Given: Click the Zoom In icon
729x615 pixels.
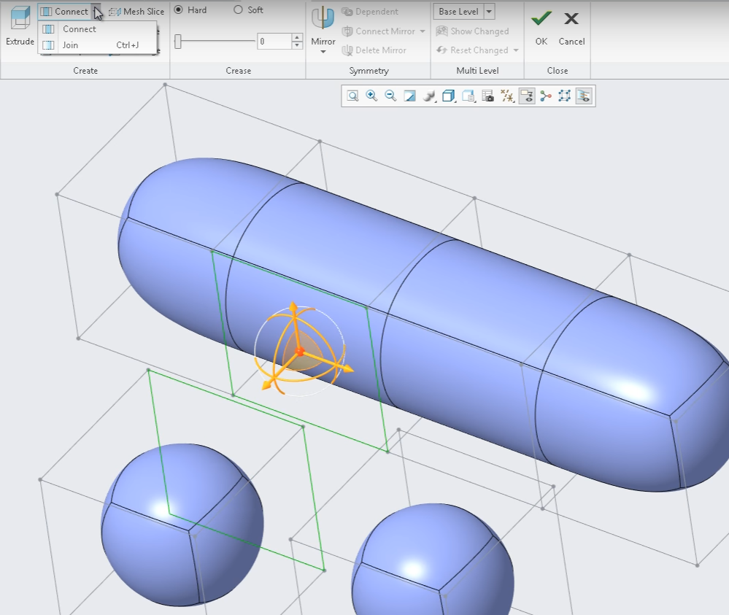Looking at the screenshot, I should pyautogui.click(x=371, y=96).
